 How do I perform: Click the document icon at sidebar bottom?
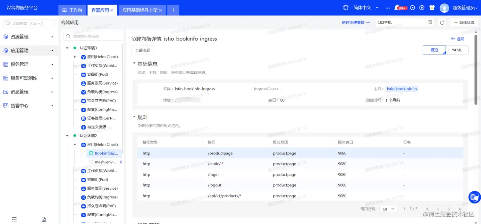[x=44, y=219]
